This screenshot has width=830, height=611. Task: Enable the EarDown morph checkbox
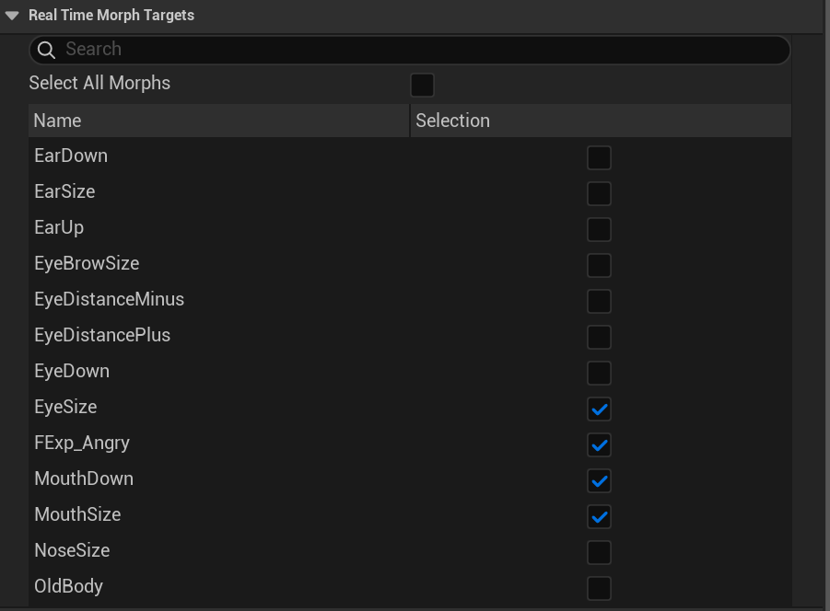[599, 157]
